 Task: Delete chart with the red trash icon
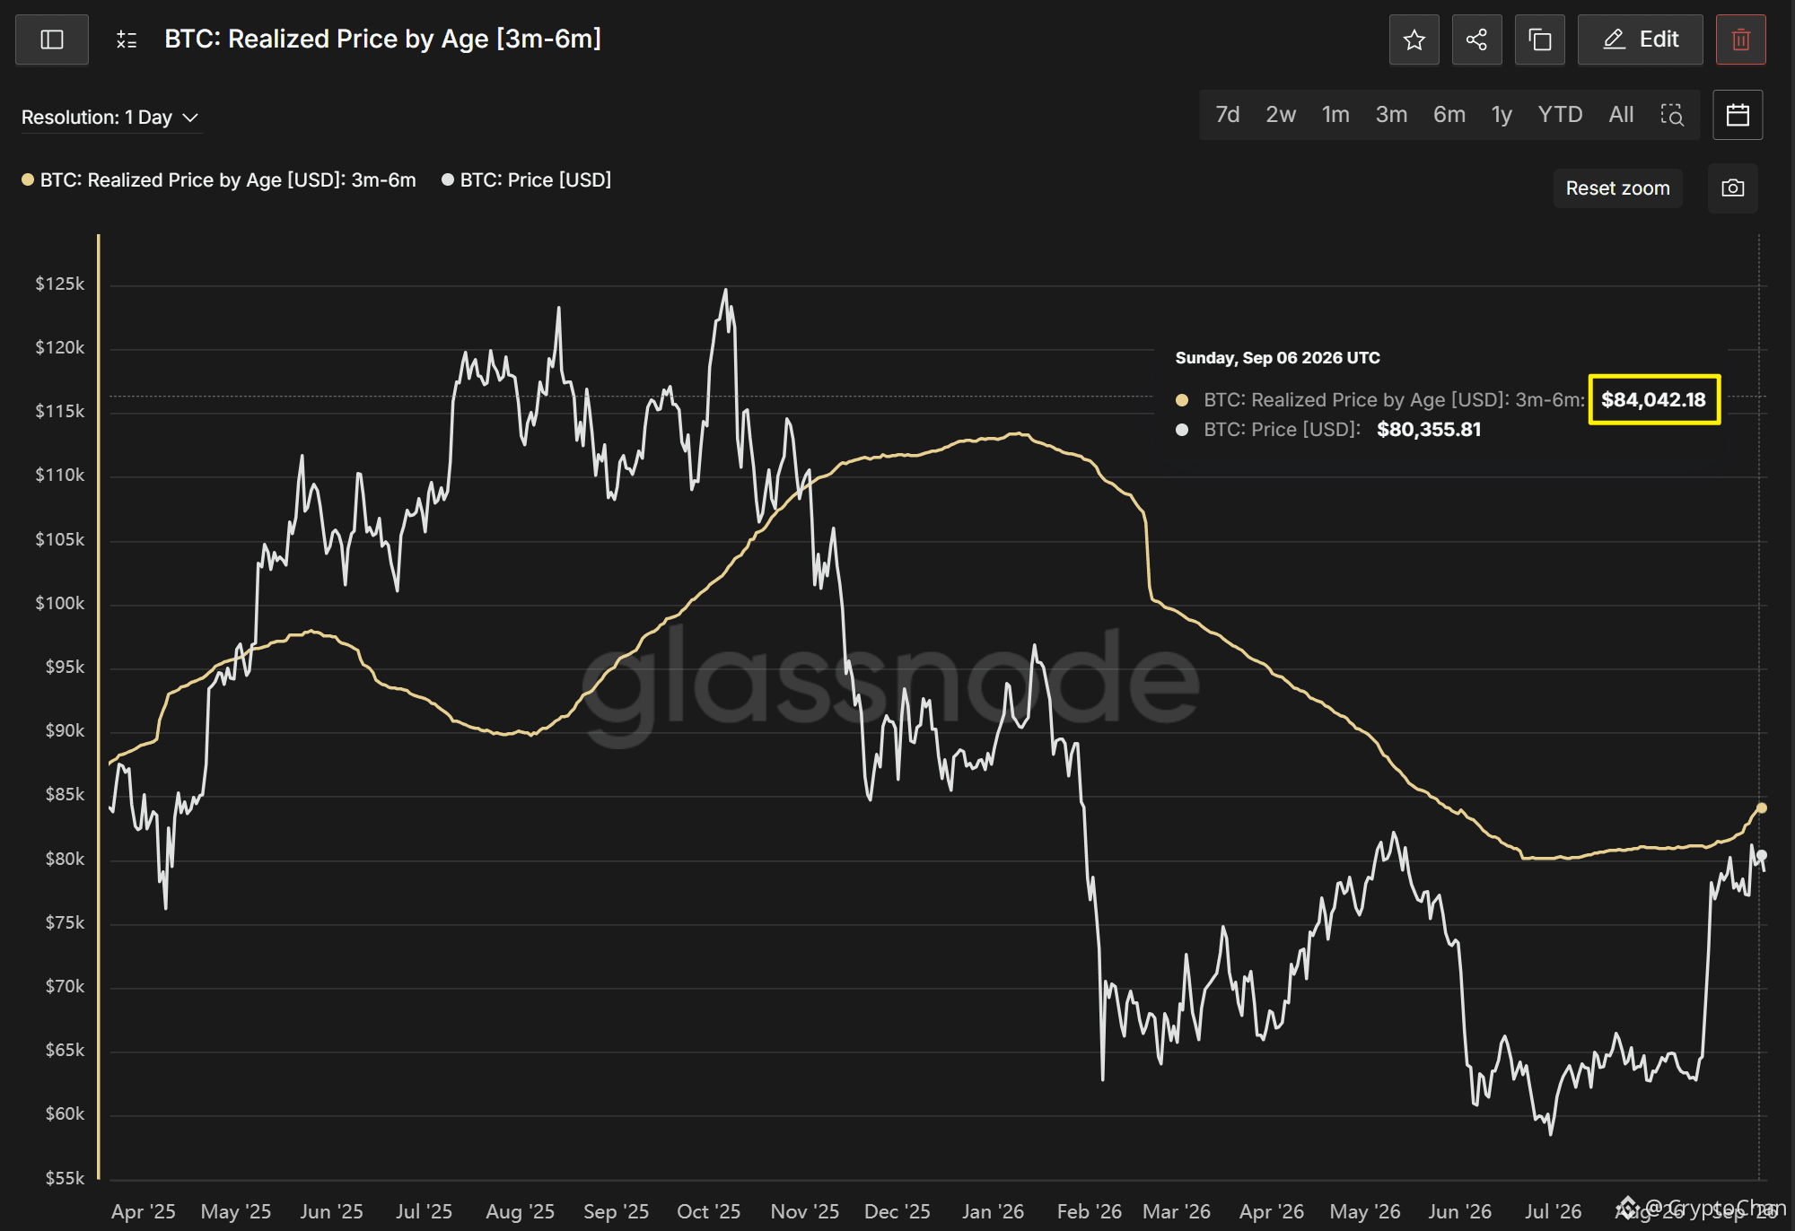click(1741, 39)
